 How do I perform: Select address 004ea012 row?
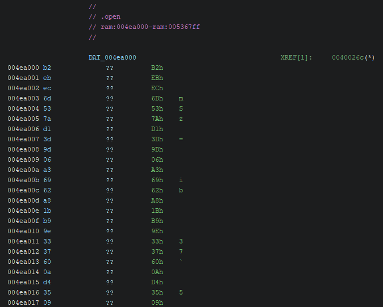click(x=23, y=252)
